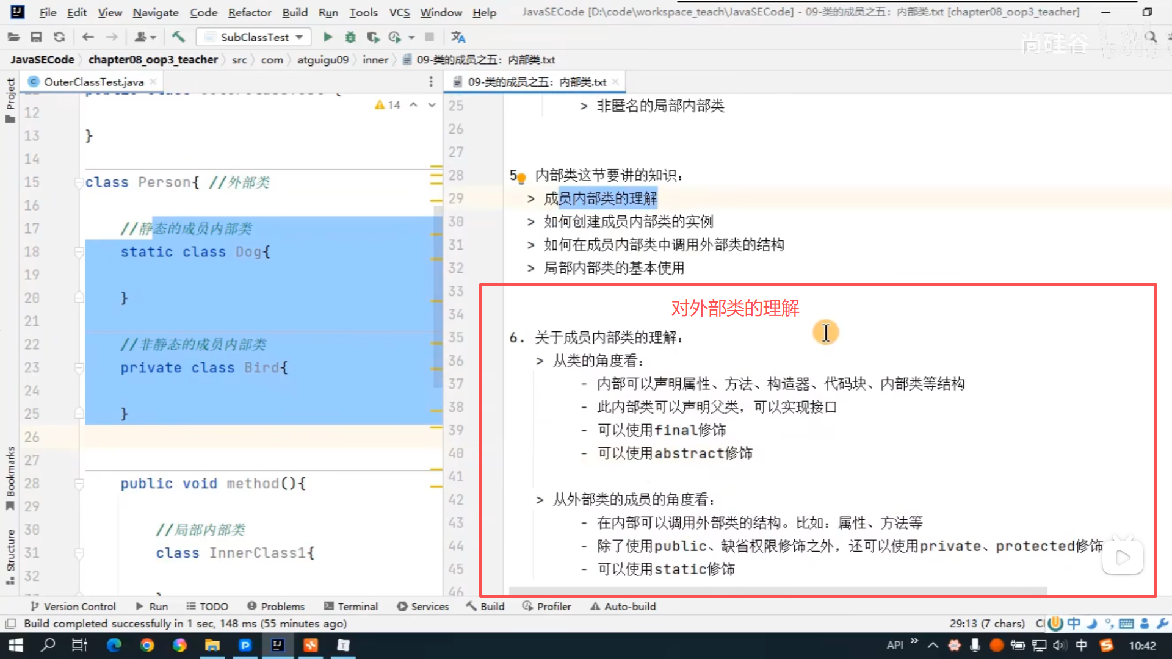Click the Save All toolbar icon
The image size is (1172, 659).
[x=36, y=37]
